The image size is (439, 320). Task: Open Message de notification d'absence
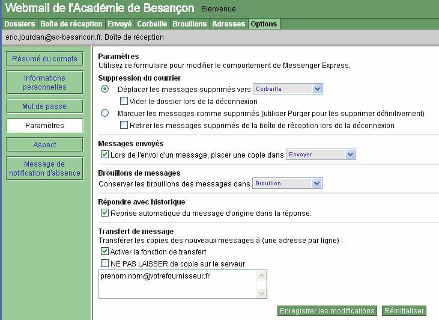44,168
